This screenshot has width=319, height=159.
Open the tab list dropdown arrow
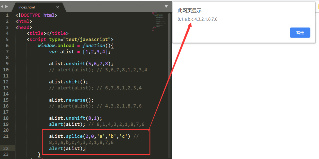(166, 6)
